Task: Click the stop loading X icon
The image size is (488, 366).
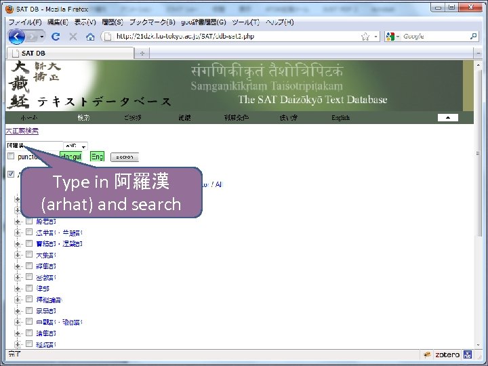Action: coord(73,37)
